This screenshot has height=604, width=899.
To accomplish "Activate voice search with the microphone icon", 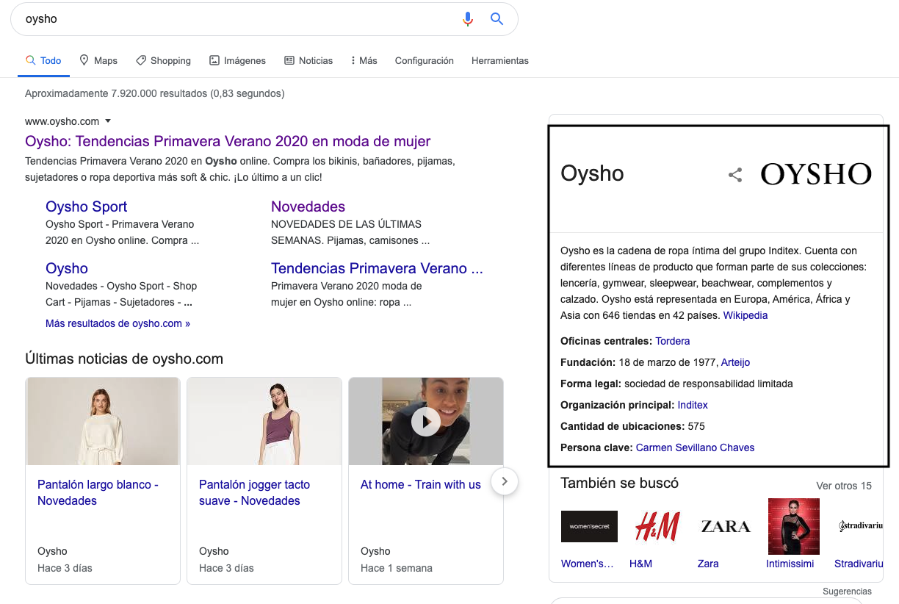I will 468,19.
